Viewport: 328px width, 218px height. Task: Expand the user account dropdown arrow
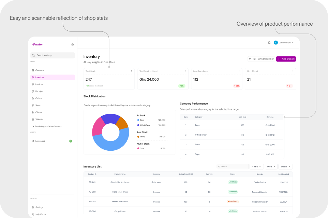click(293, 43)
